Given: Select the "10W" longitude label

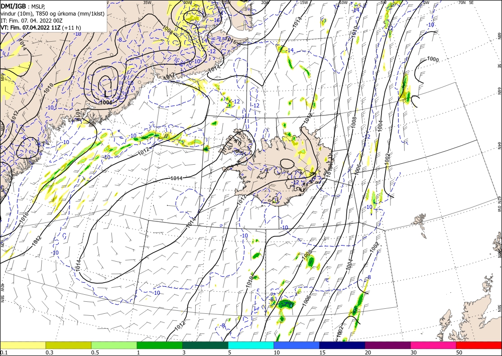Looking at the screenshot, I should 343,3.
